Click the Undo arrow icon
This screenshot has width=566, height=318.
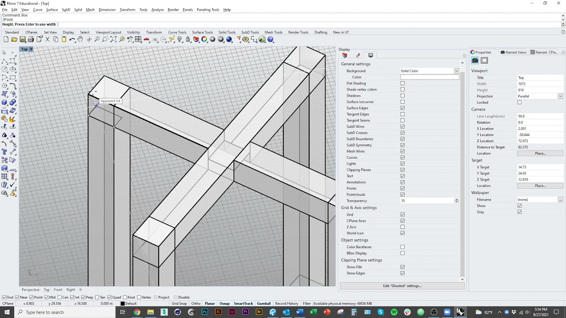[x=72, y=39]
